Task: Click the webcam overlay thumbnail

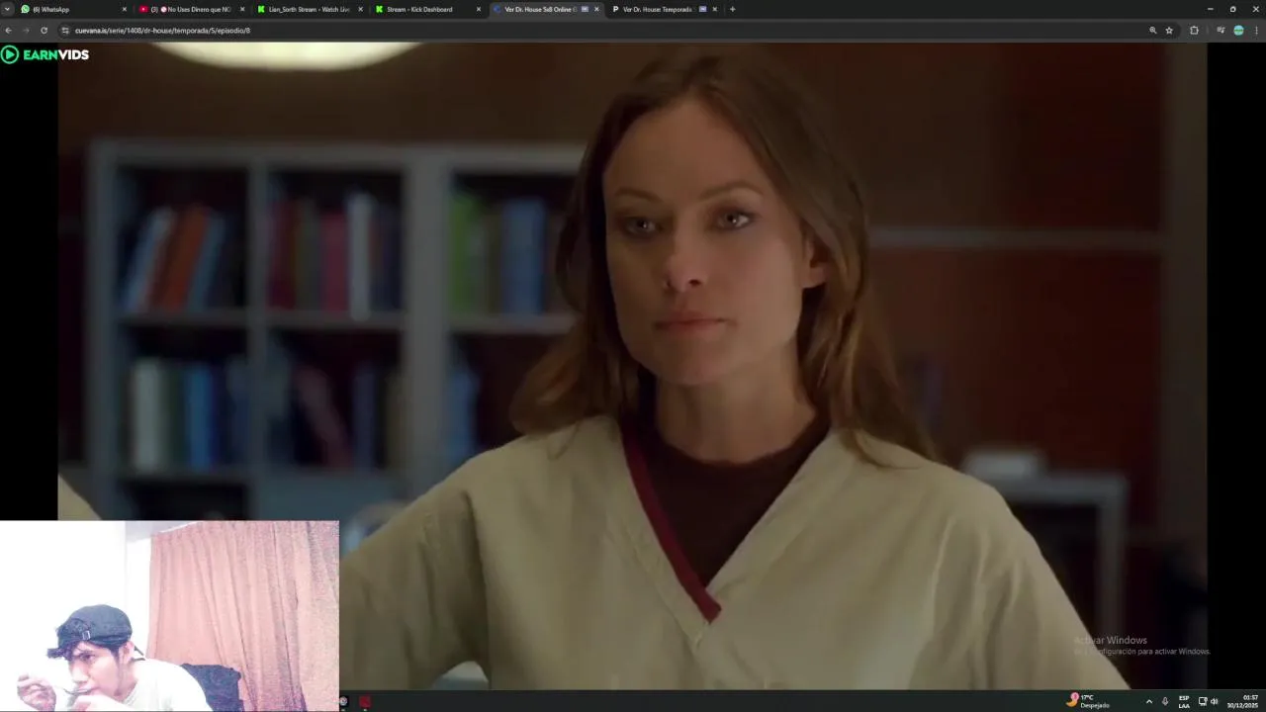Action: pyautogui.click(x=169, y=616)
